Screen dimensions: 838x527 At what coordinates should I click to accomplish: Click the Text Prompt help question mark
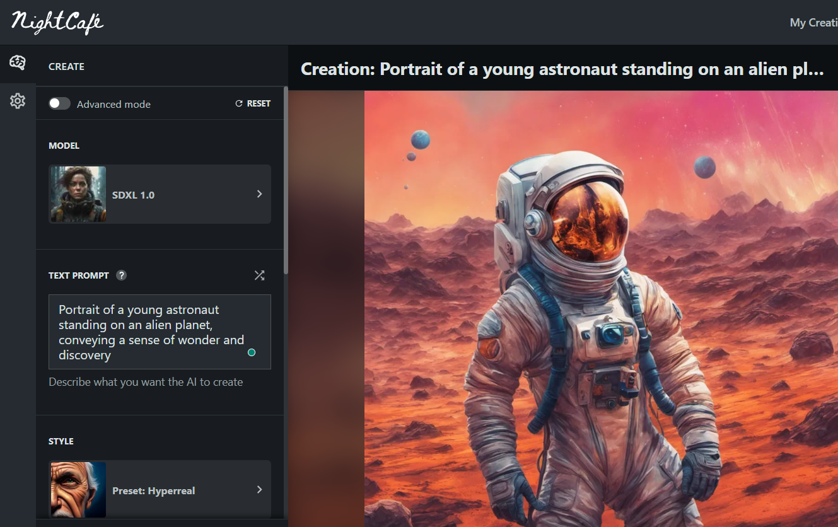click(122, 275)
